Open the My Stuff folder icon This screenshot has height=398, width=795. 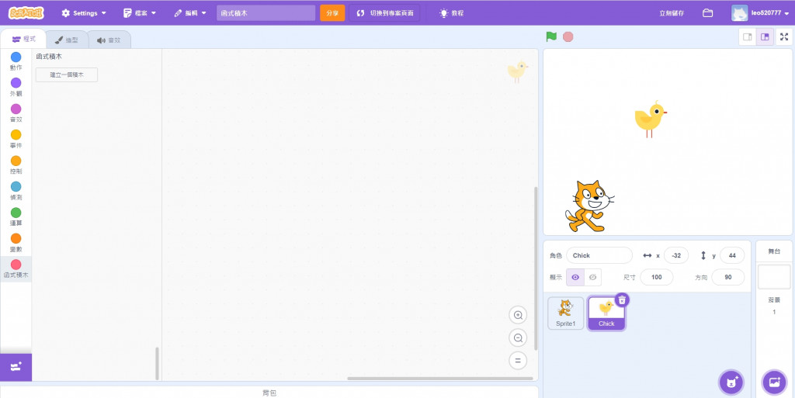click(708, 12)
